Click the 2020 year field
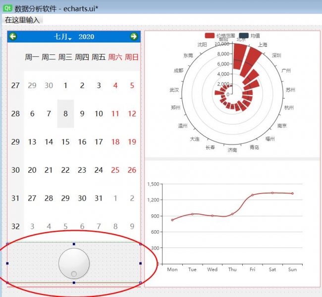This screenshot has height=297, width=322. coord(86,37)
